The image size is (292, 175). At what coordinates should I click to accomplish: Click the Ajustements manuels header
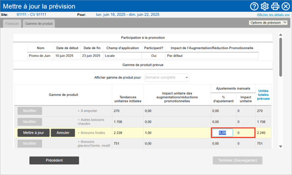click(x=233, y=88)
